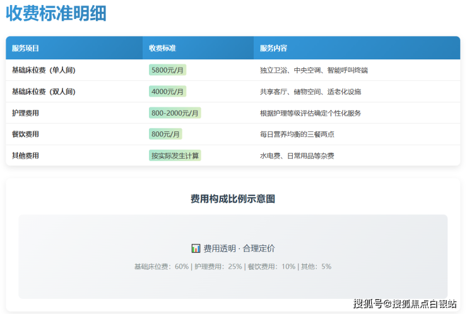Click the 800-2000元/月 price badge
Viewport: 467px width, 314px height.
point(175,113)
